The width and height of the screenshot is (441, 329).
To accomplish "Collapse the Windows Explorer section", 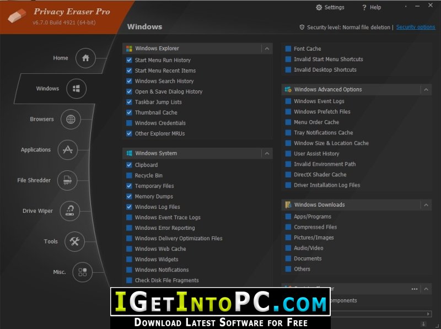I will click(267, 48).
